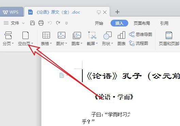Click the tab display mode monitor icon
180x126 pixels.
click(x=99, y=12)
